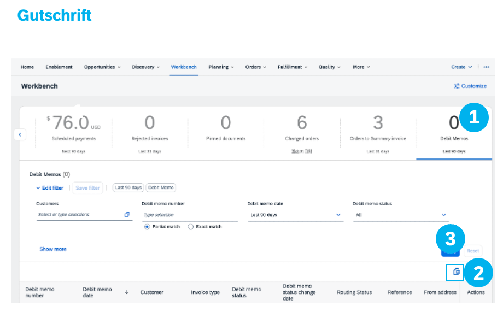Screen dimensions: 503x312
Task: Sort by Debit memo date arrow
Action: point(127,292)
